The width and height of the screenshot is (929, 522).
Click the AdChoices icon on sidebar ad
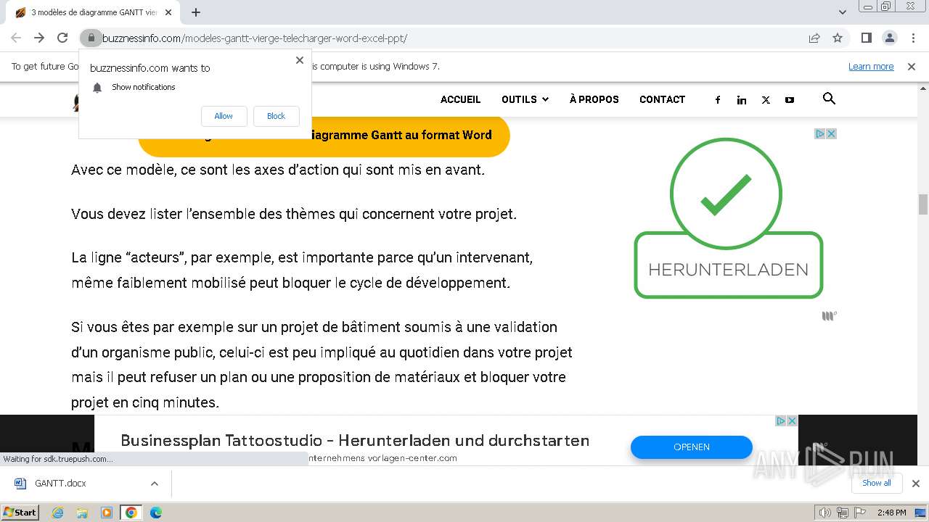pyautogui.click(x=819, y=133)
